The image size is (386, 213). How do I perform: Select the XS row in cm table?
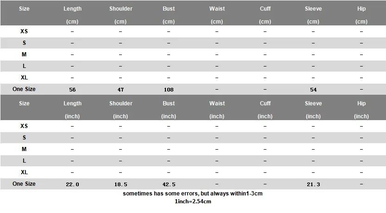[193, 31]
